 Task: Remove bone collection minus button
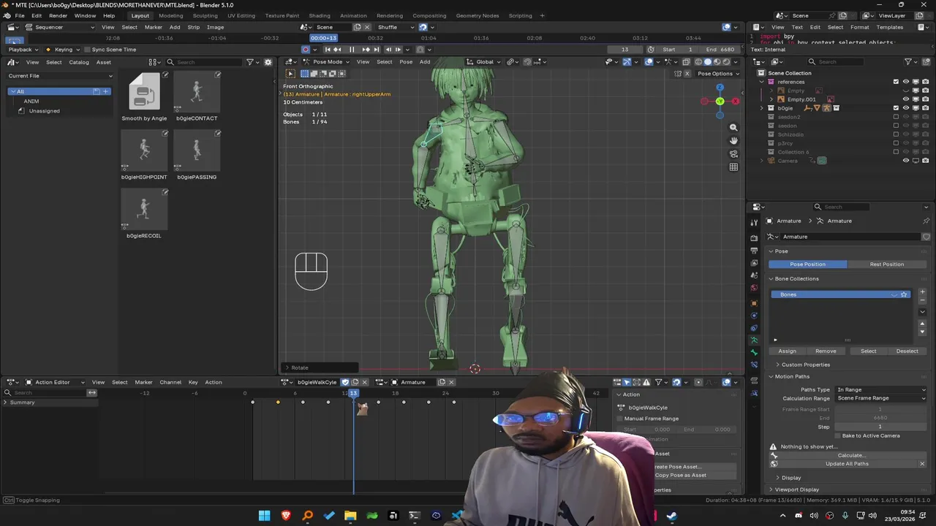[x=922, y=301]
